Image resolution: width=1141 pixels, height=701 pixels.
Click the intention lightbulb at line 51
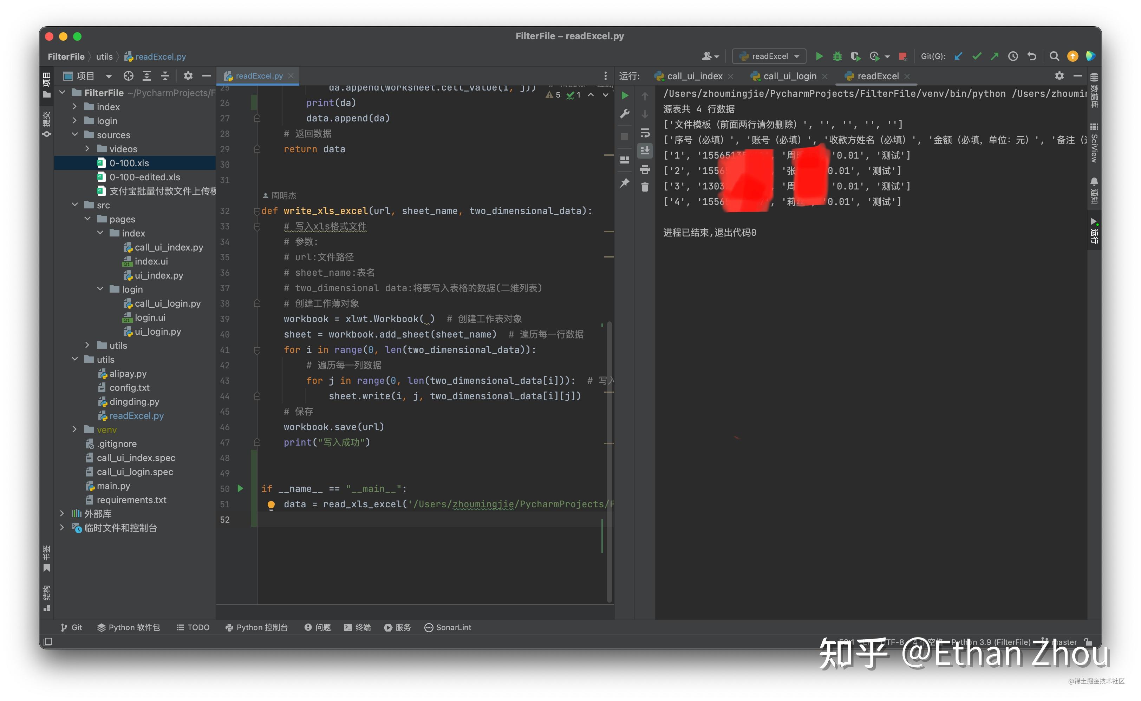click(x=271, y=505)
